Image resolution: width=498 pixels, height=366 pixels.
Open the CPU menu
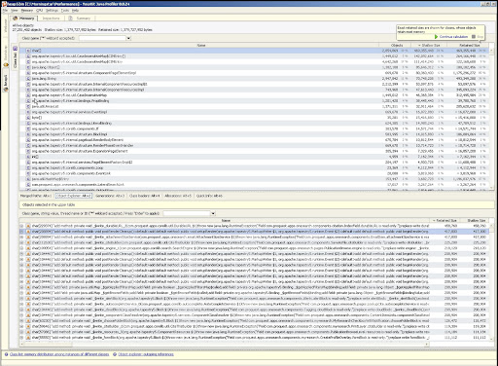coord(39,11)
